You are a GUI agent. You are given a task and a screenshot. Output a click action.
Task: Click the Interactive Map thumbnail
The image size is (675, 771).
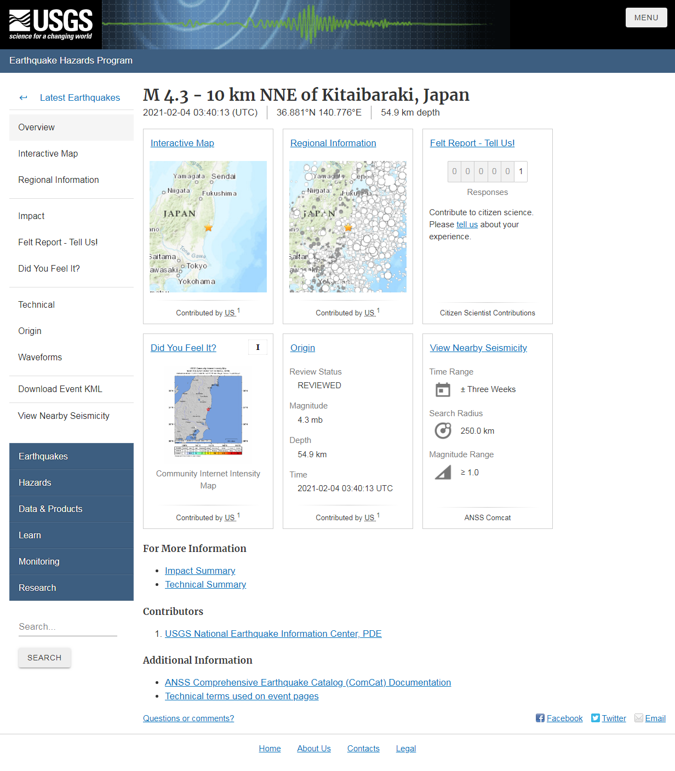click(208, 226)
